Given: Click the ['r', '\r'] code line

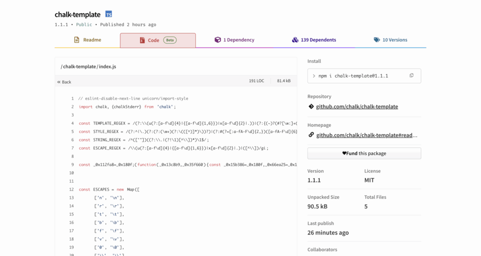Looking at the screenshot, I should point(109,206).
